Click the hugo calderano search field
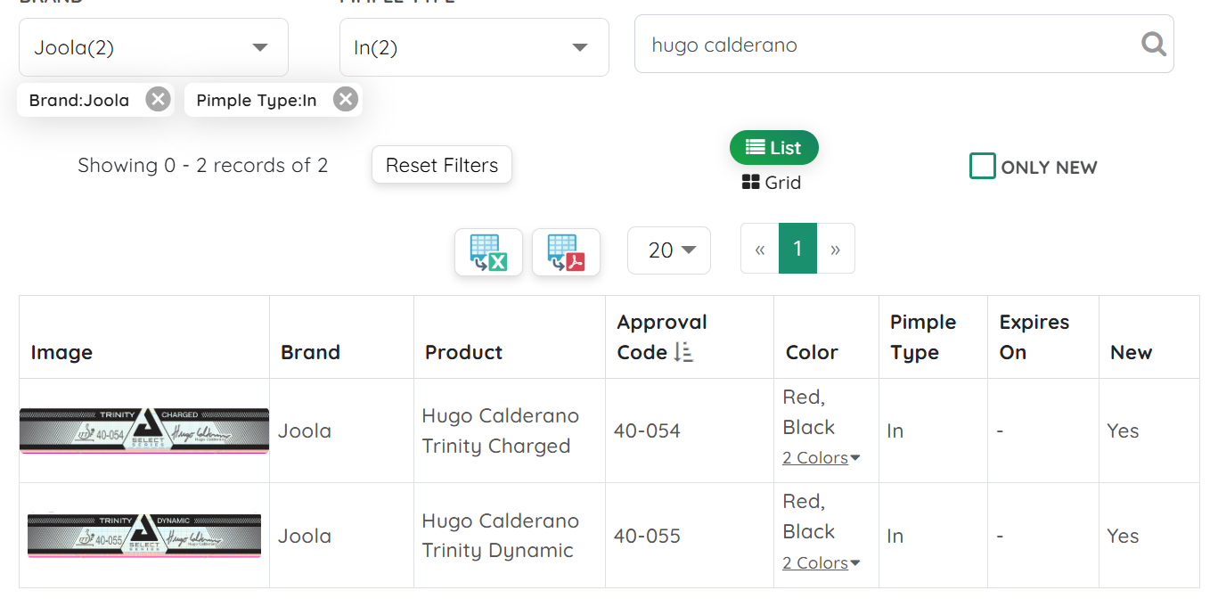The image size is (1218, 615). click(x=891, y=45)
